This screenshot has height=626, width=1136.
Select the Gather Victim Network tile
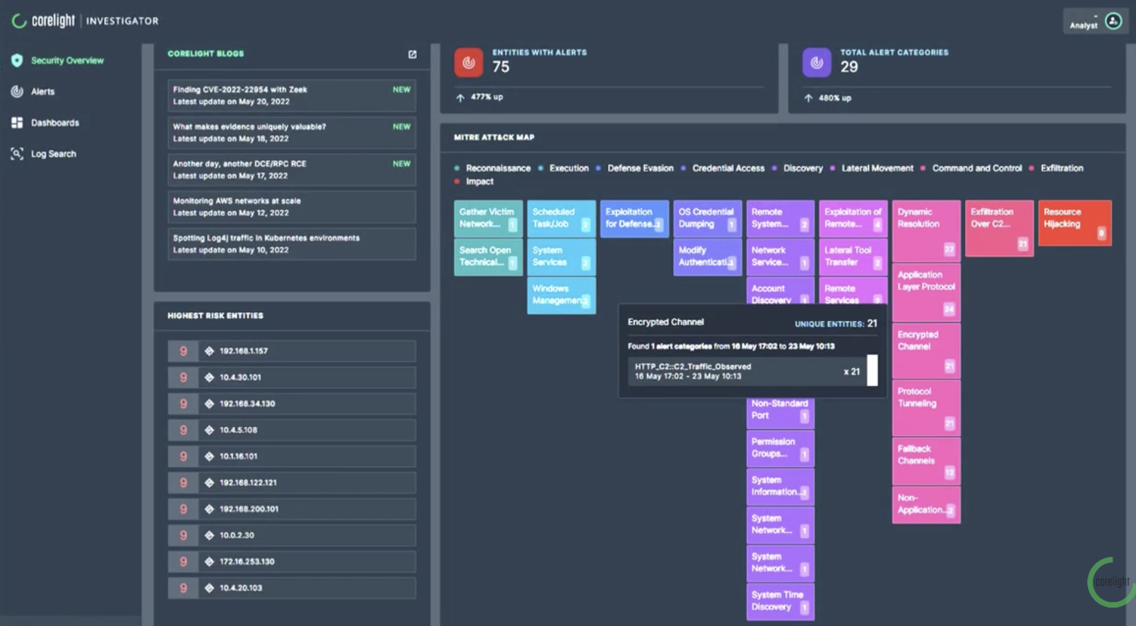(488, 218)
